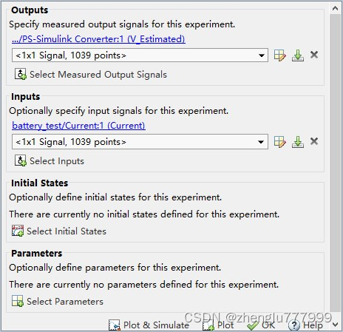Click the Select Inputs icon
Viewport: 343px width, 332px height.
coord(20,160)
